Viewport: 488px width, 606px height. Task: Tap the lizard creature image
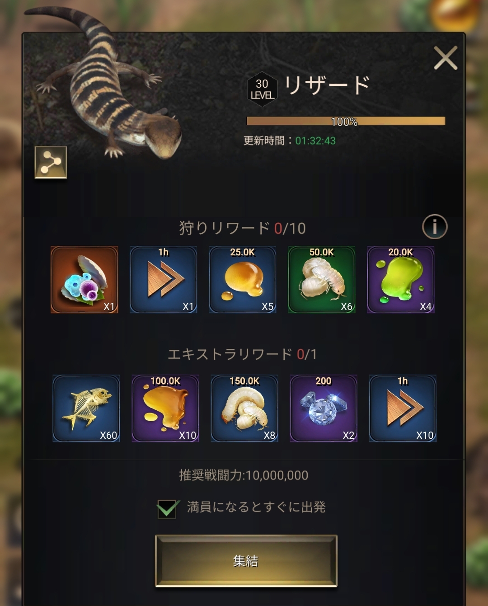click(108, 86)
